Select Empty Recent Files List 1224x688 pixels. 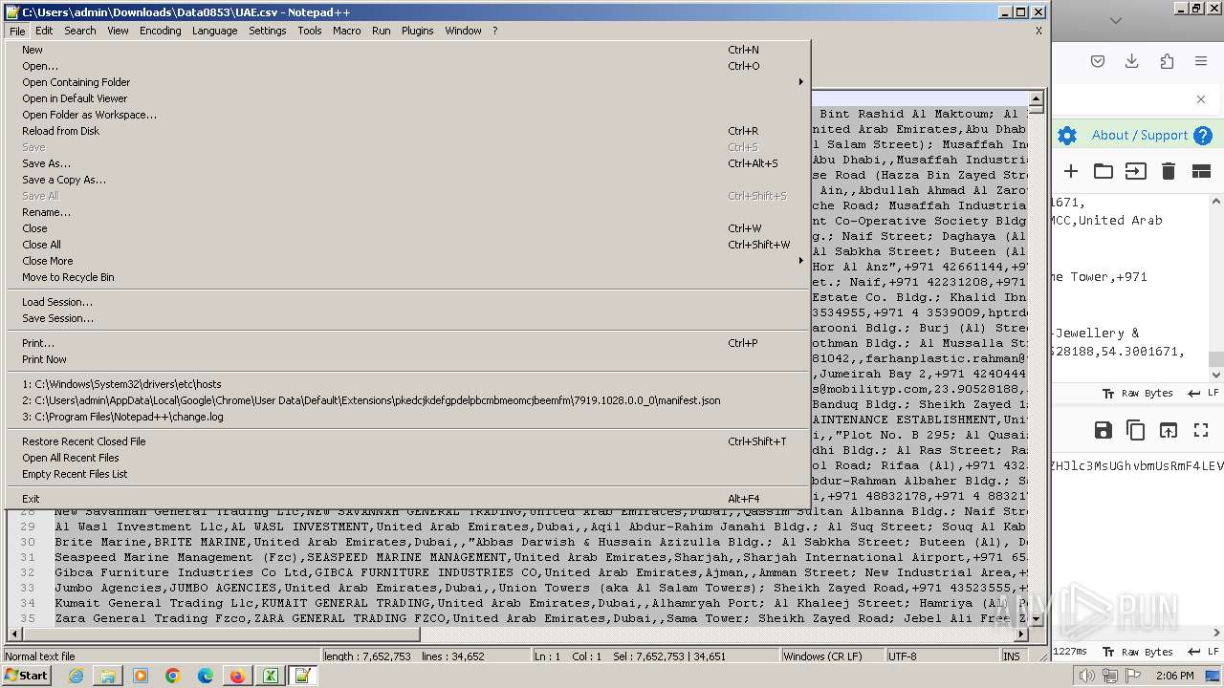[x=407, y=474]
